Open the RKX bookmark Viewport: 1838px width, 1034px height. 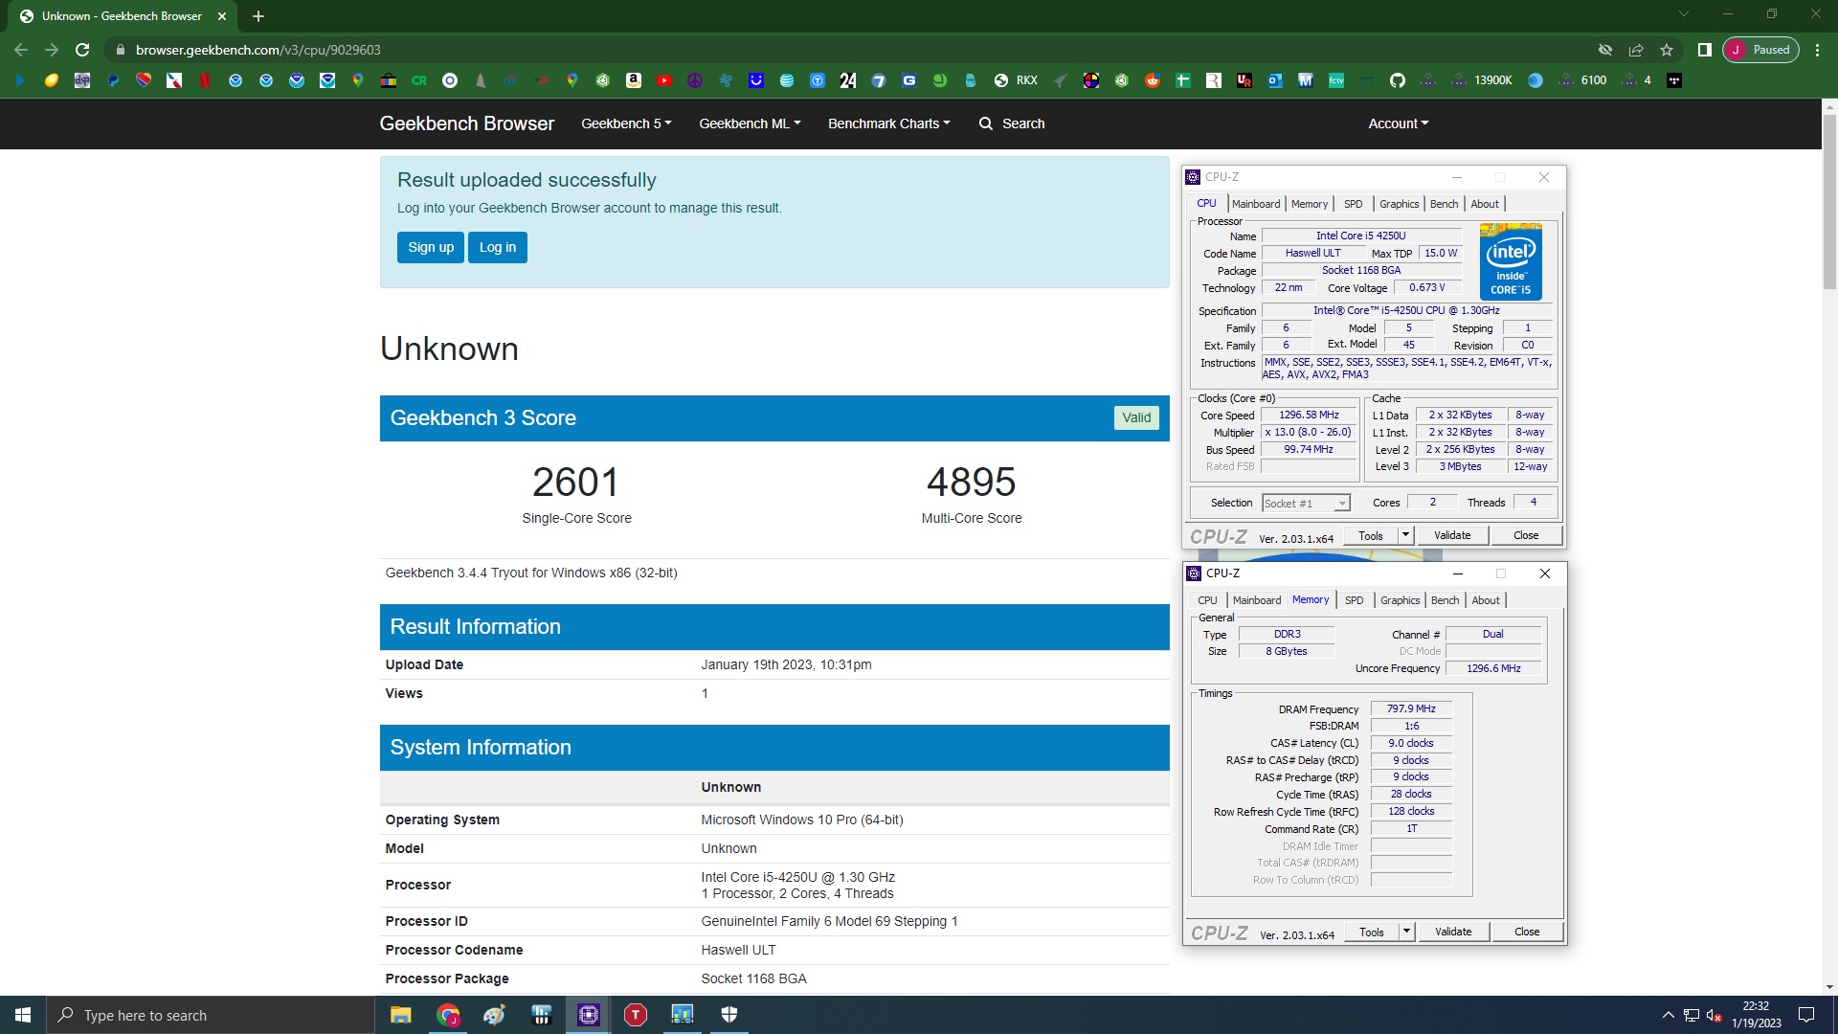(1017, 80)
